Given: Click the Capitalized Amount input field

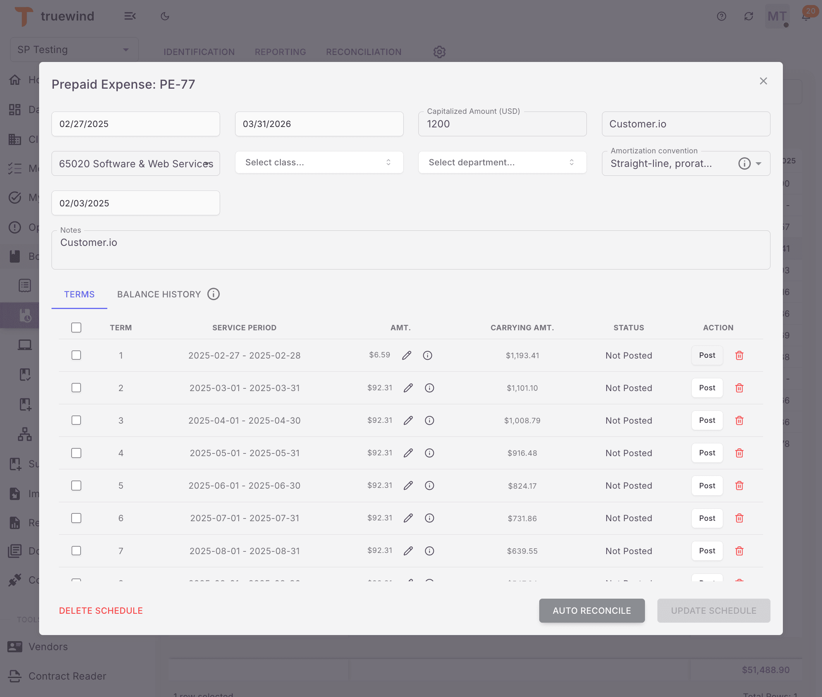Looking at the screenshot, I should [x=502, y=124].
